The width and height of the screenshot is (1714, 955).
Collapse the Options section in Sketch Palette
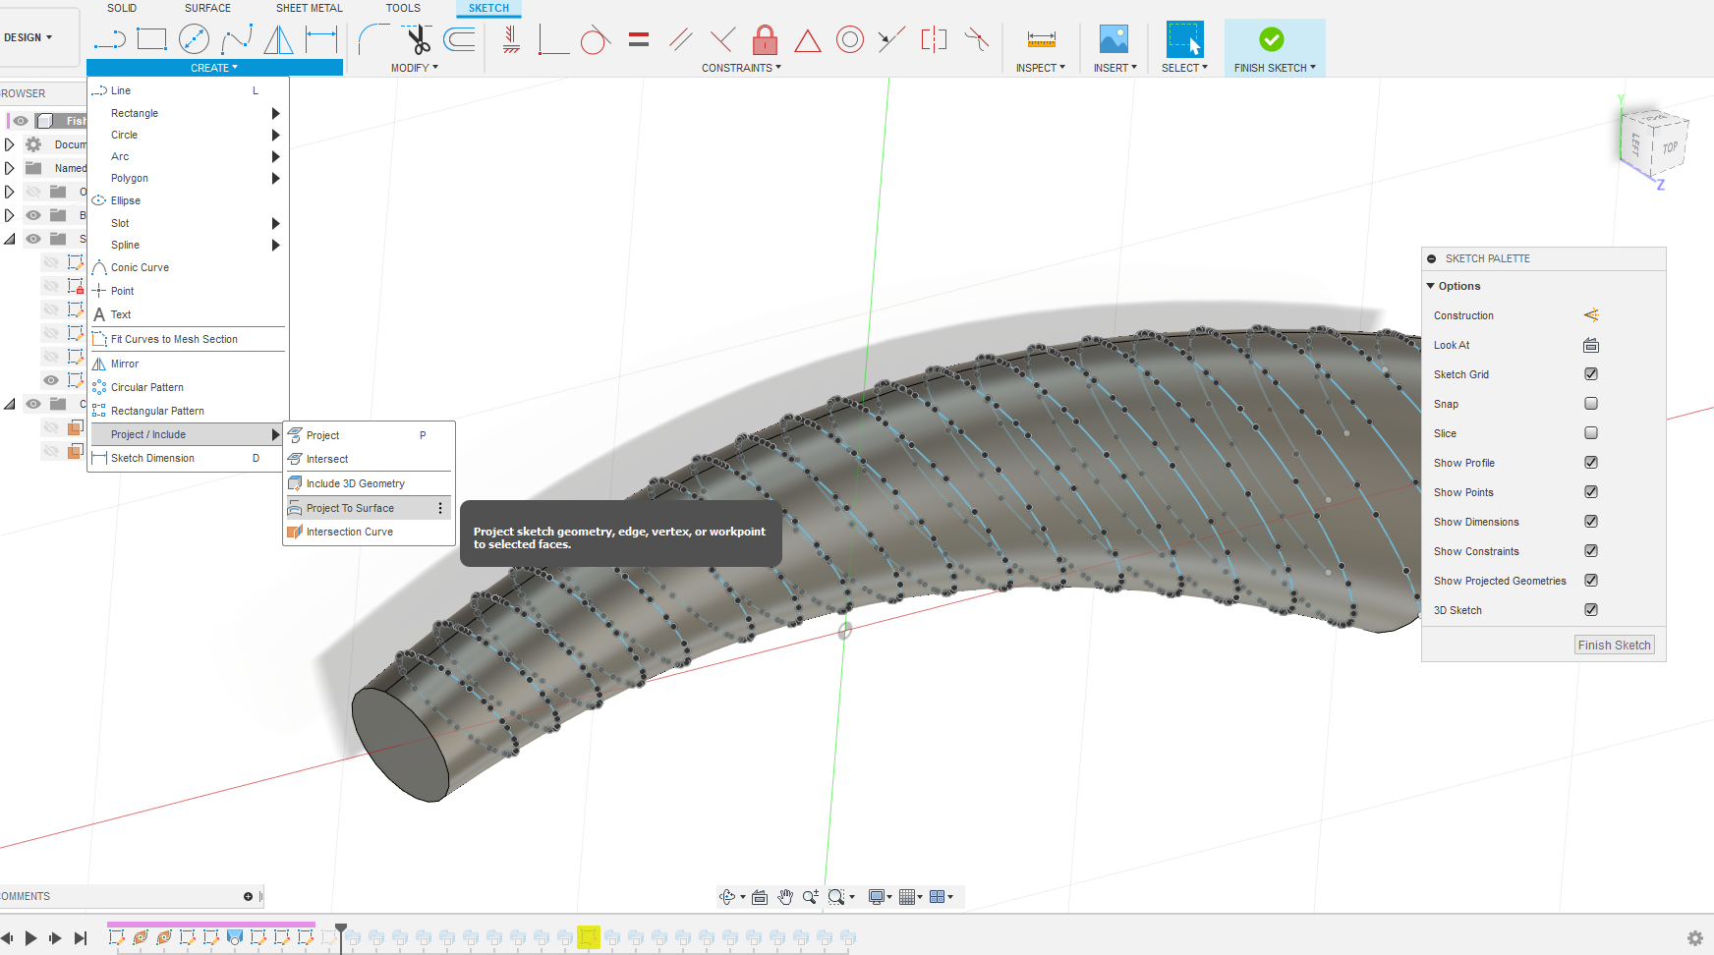[x=1431, y=286]
